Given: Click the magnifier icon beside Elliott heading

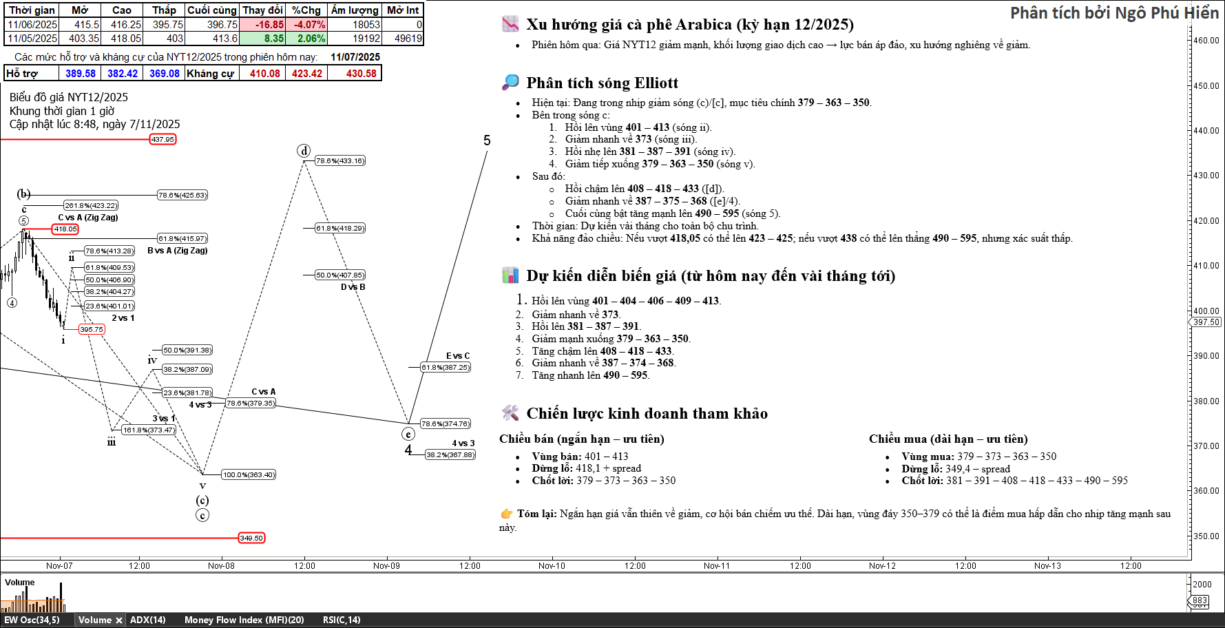Looking at the screenshot, I should pos(510,83).
